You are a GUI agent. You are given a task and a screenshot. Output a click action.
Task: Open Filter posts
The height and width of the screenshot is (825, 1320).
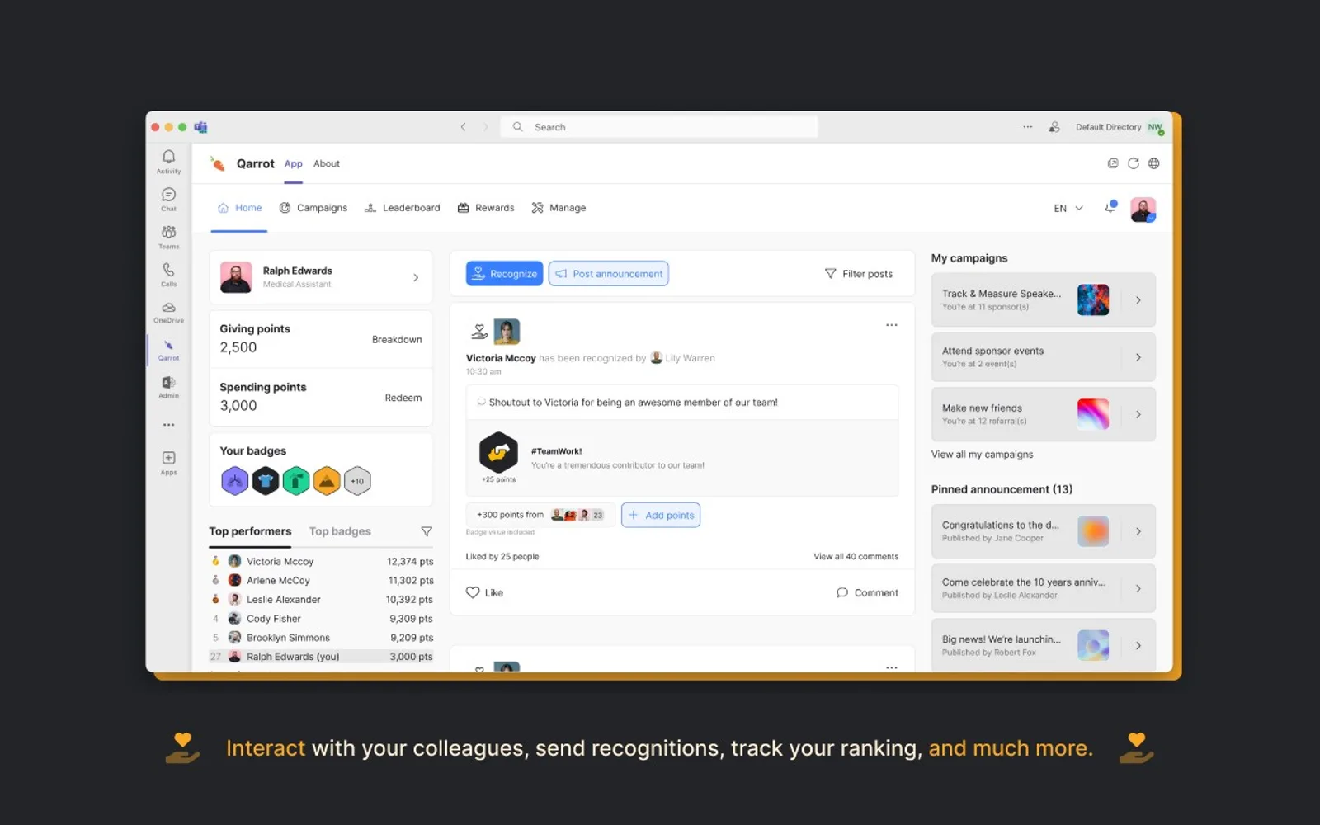pyautogui.click(x=859, y=274)
